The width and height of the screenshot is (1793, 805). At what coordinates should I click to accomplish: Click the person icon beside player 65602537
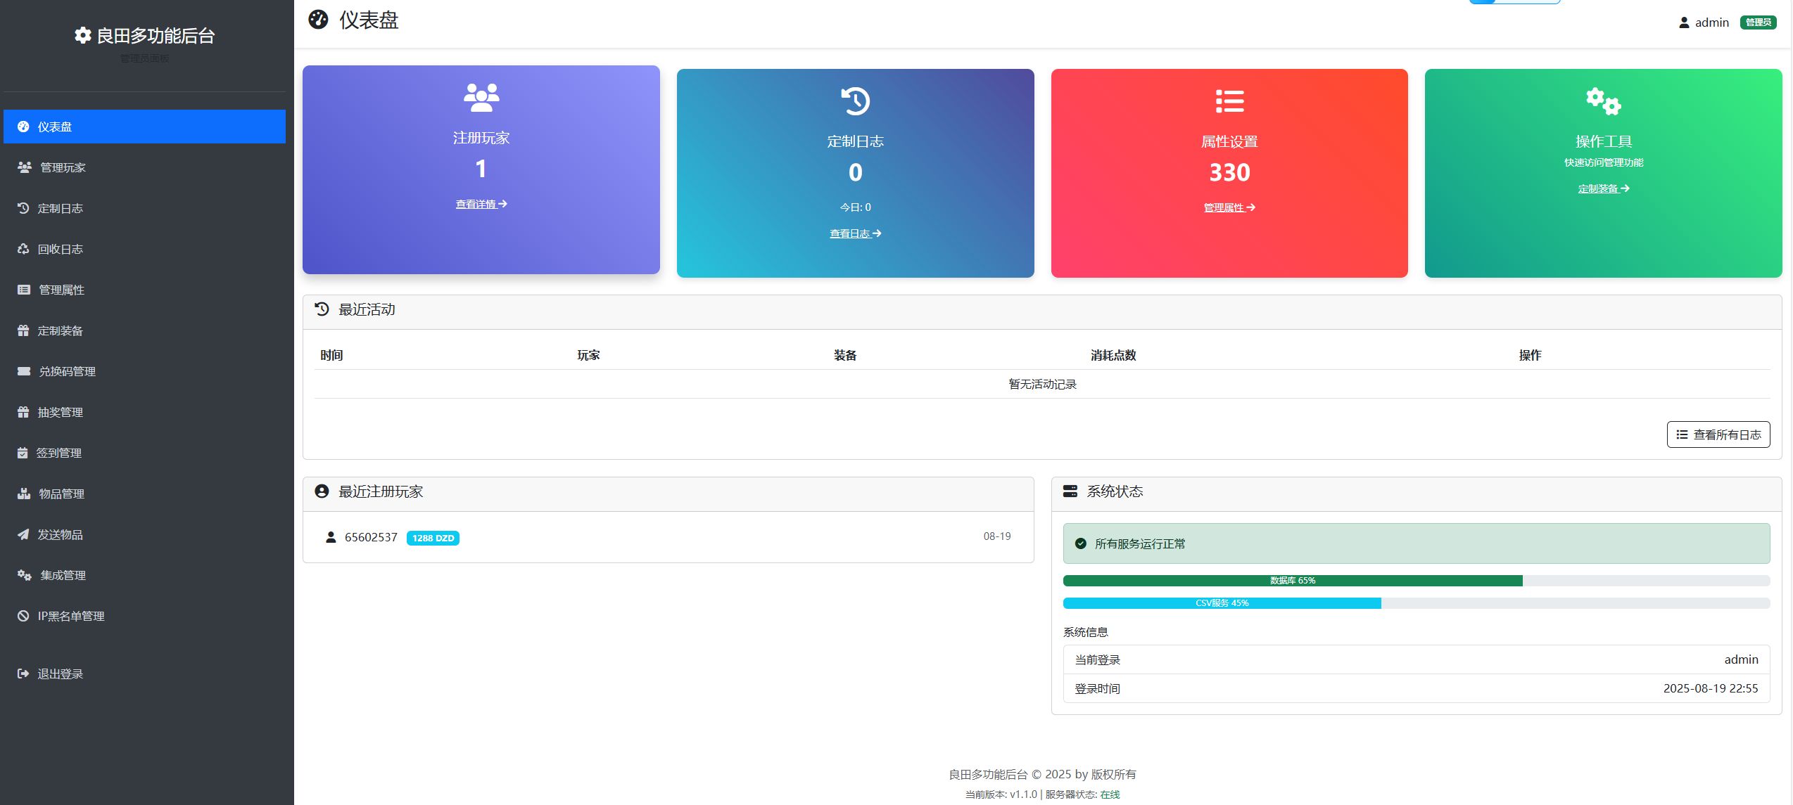click(331, 537)
